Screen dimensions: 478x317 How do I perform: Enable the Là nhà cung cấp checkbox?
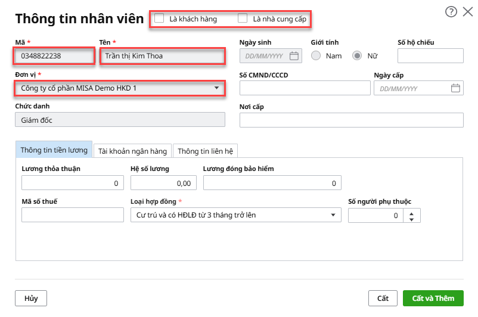pyautogui.click(x=243, y=18)
